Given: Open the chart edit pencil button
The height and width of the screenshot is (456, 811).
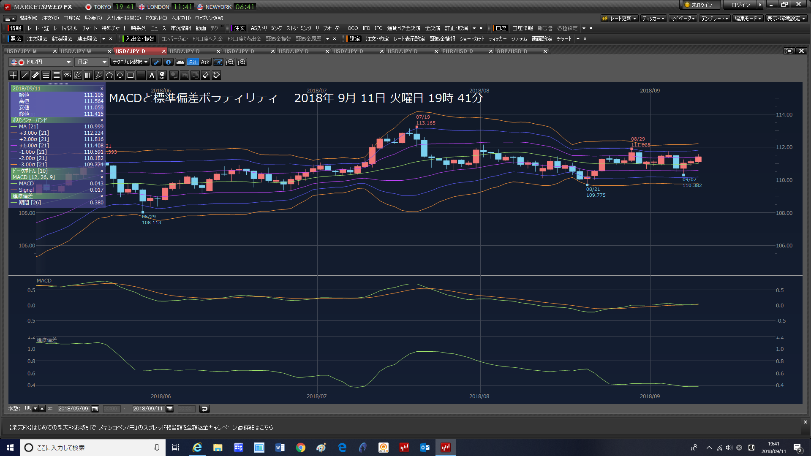Looking at the screenshot, I should [157, 62].
